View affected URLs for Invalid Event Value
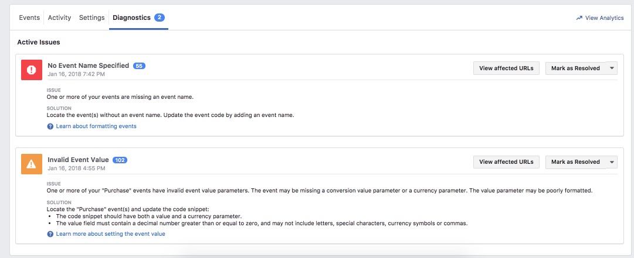This screenshot has height=258, width=634. 506,161
